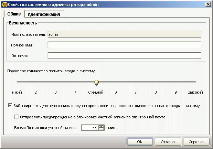Viewport: 213px width, 149px height.
Task: Focus the Полное имя text field
Action: coord(124,45)
